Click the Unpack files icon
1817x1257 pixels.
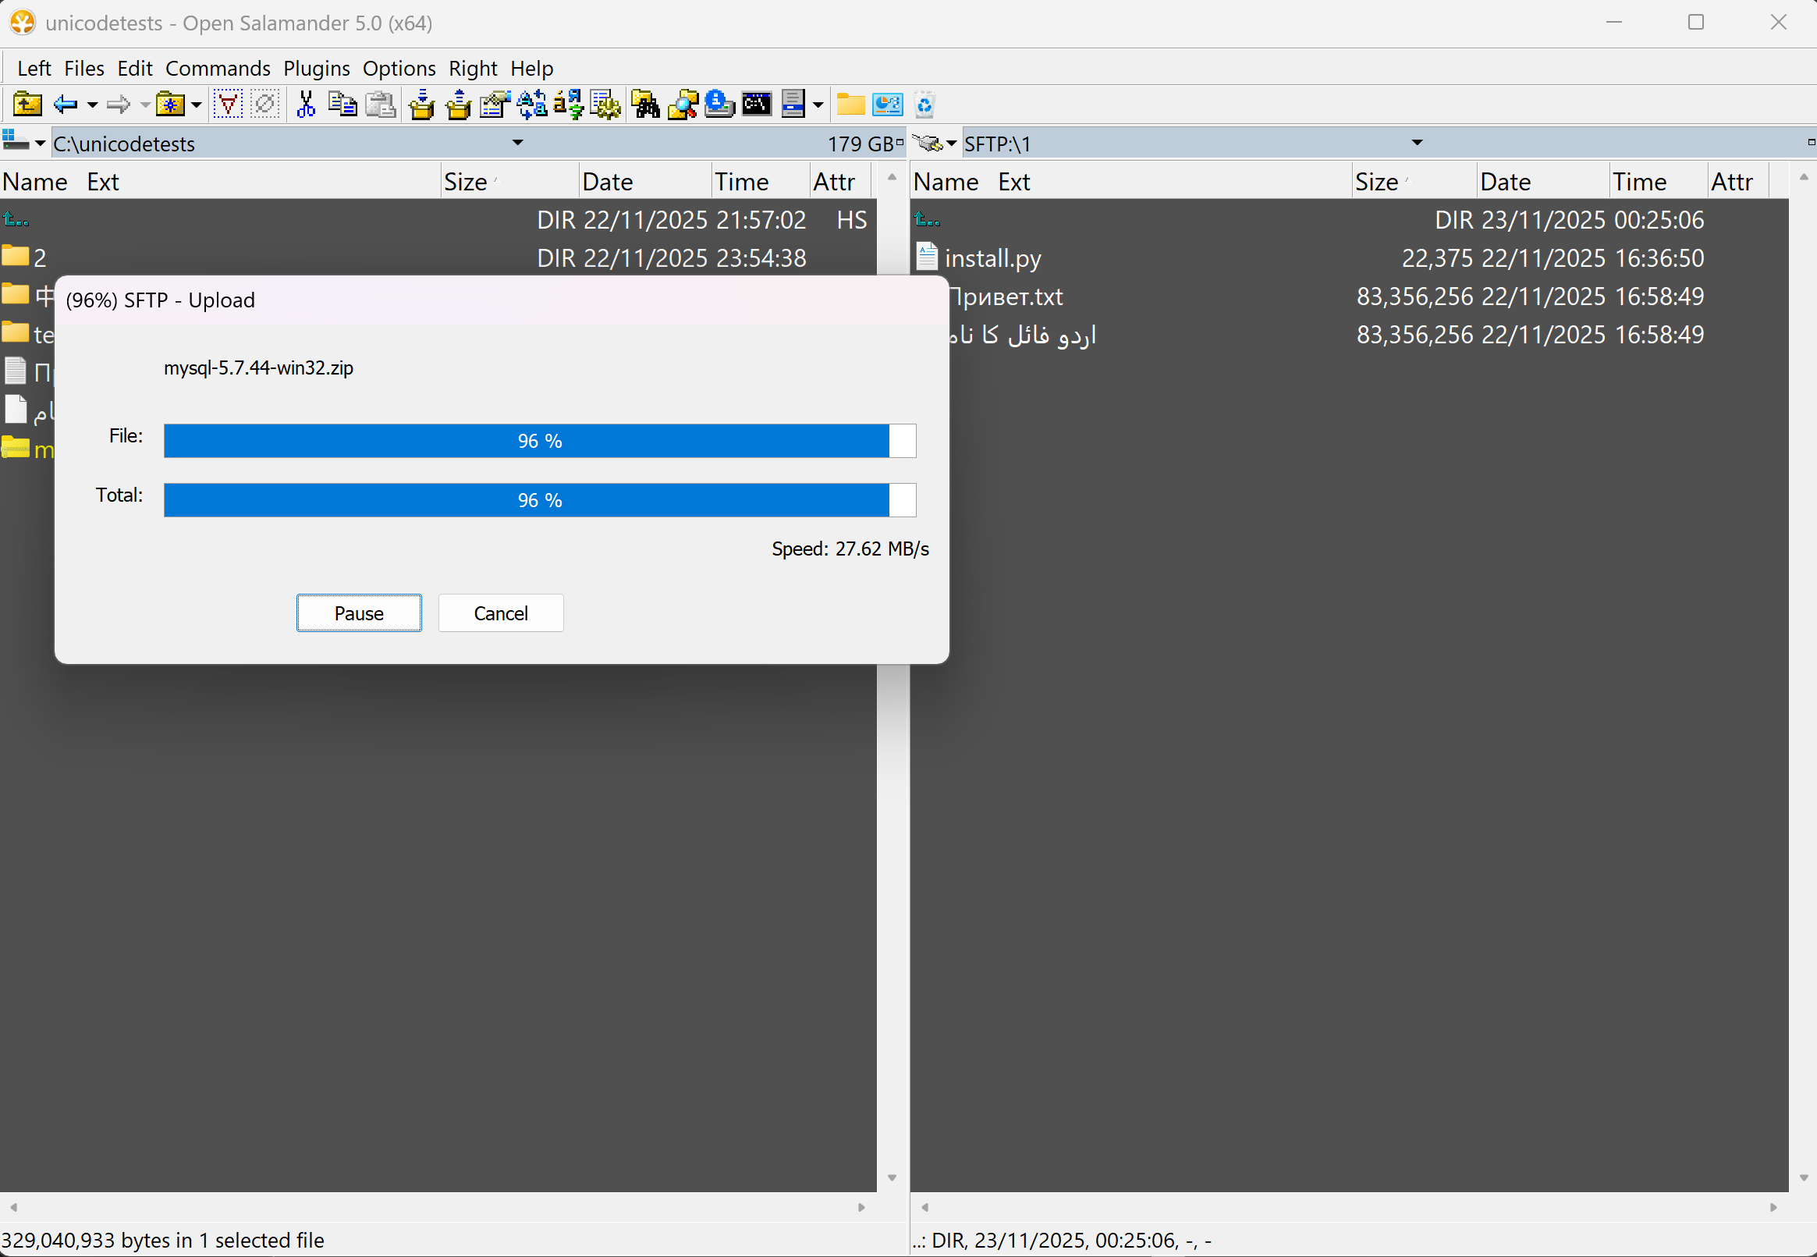click(x=457, y=104)
